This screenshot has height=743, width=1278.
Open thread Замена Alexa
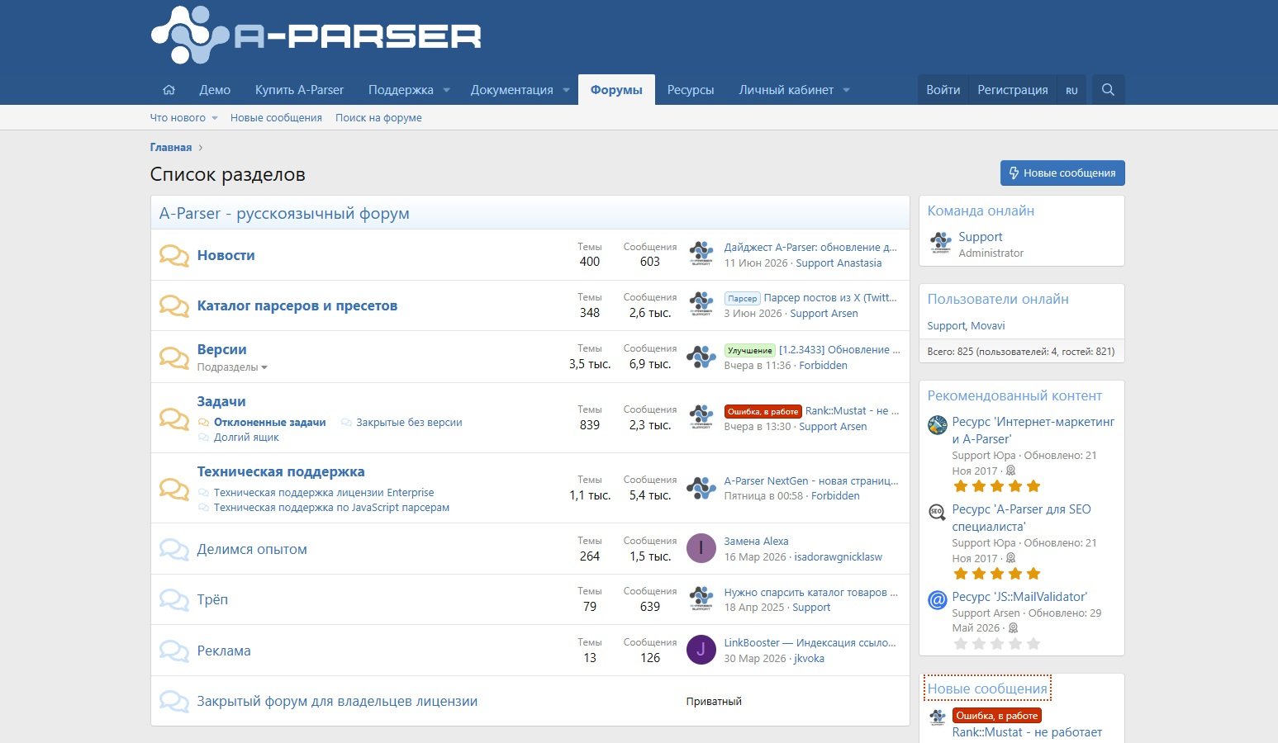pos(756,542)
